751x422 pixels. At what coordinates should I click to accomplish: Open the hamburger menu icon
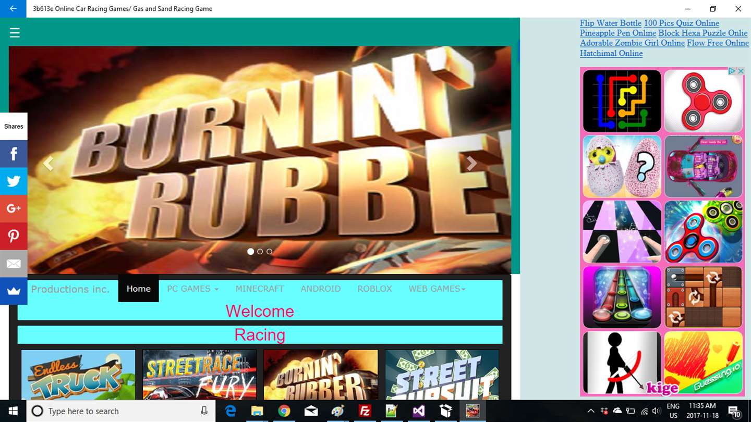coord(15,33)
